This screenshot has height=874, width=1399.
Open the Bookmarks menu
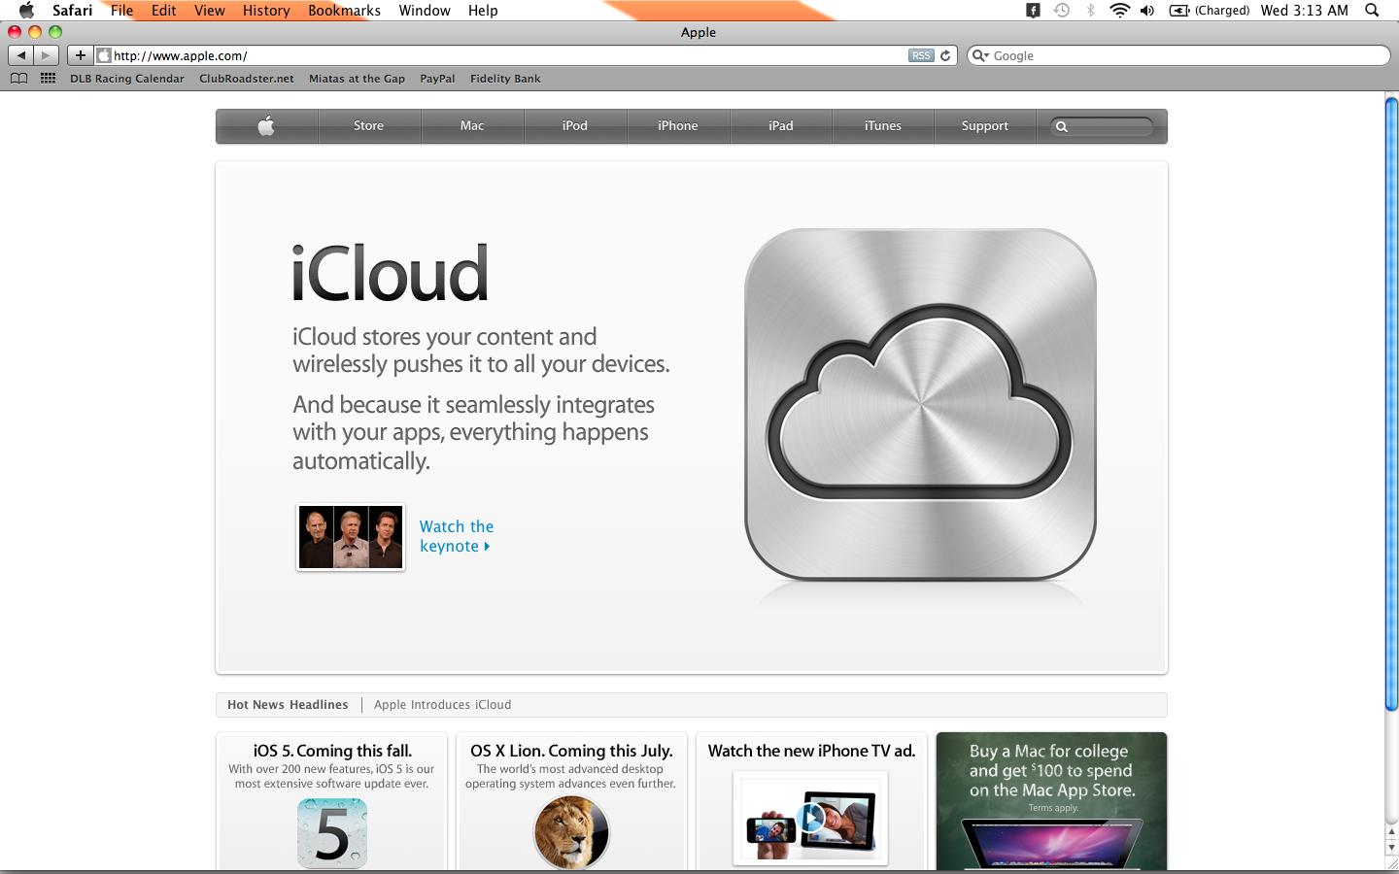(x=344, y=10)
